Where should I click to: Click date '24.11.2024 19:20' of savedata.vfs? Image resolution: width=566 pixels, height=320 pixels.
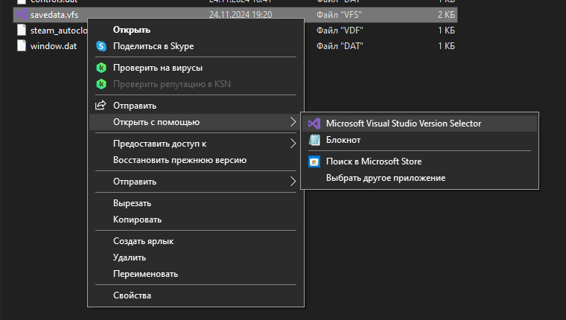click(x=241, y=15)
